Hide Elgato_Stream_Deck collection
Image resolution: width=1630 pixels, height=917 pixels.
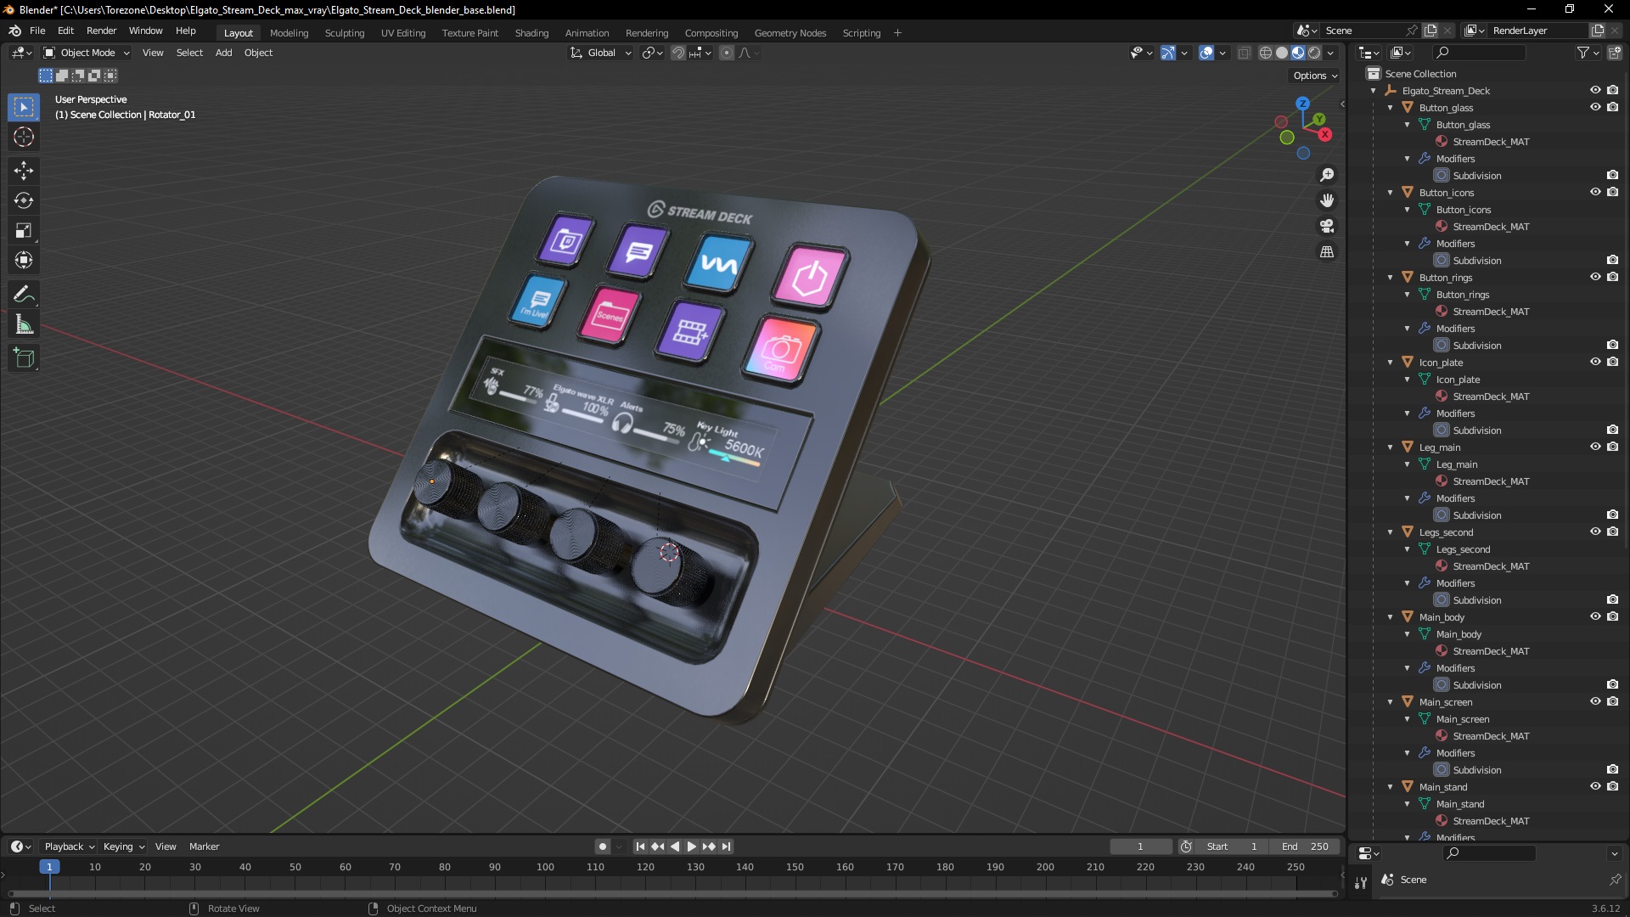[1595, 90]
